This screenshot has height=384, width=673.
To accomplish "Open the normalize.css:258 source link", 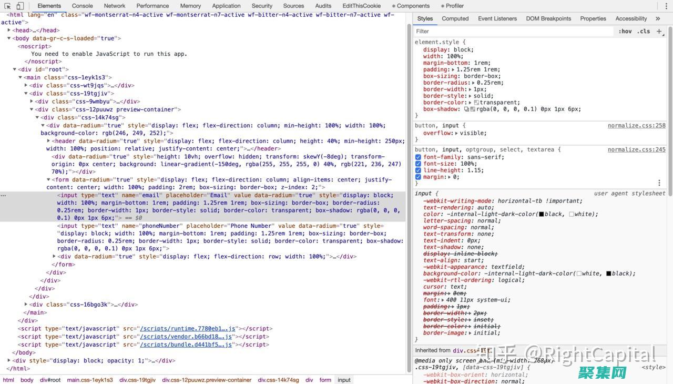I will [x=636, y=126].
